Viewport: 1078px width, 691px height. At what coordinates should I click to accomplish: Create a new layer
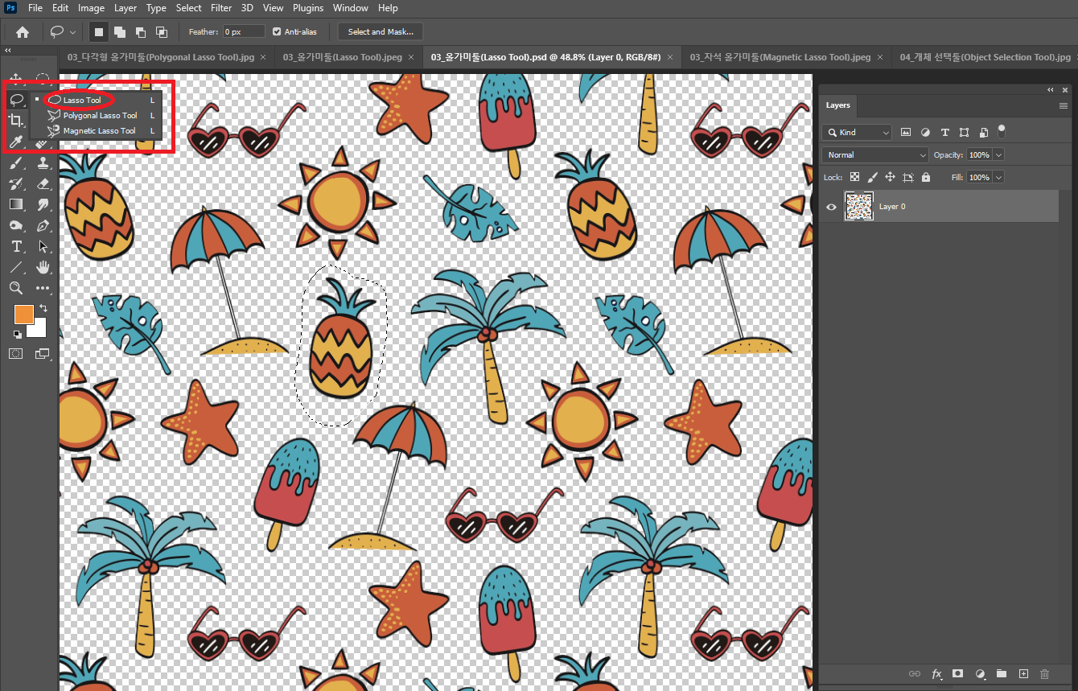click(x=1023, y=673)
